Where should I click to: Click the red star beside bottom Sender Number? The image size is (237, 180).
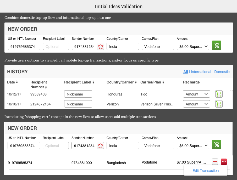[x=100, y=146]
